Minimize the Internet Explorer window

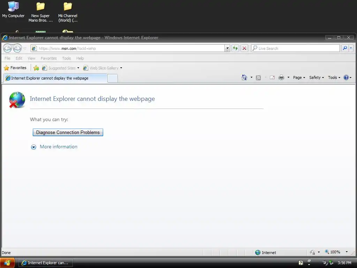coord(329,38)
